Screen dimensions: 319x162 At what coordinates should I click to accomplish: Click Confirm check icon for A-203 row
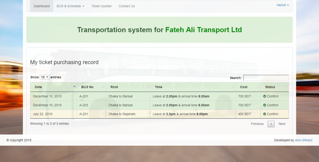(265, 105)
